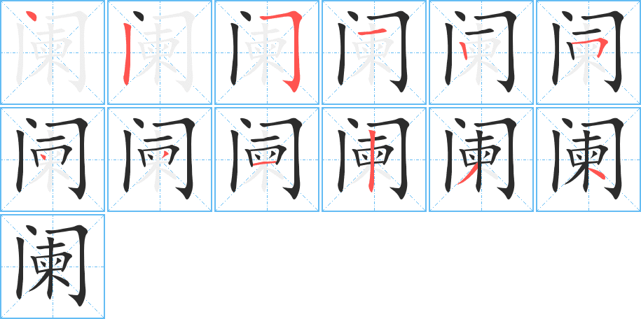Image resolution: width=641 pixels, height=319 pixels.
Task: Select the third stroke step tile
Action: point(267,52)
